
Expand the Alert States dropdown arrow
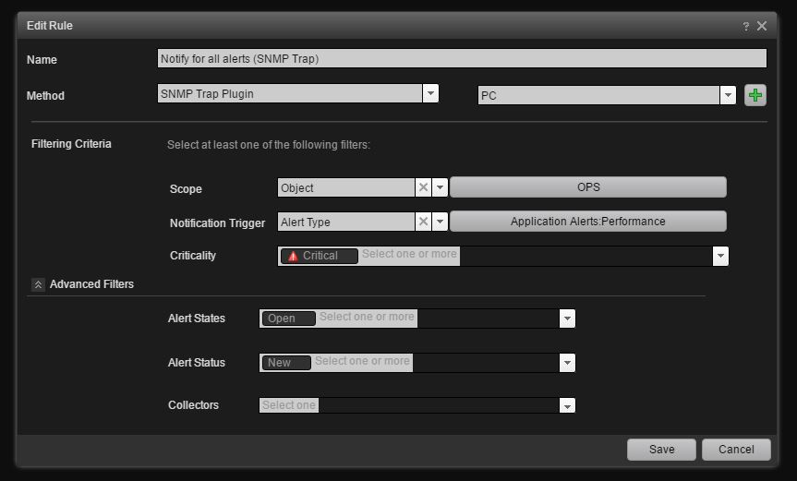(567, 319)
